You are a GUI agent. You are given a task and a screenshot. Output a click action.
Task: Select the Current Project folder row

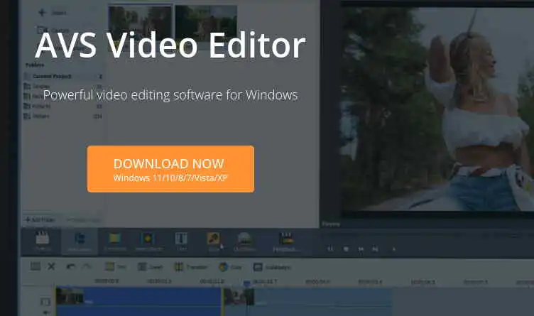click(63, 76)
